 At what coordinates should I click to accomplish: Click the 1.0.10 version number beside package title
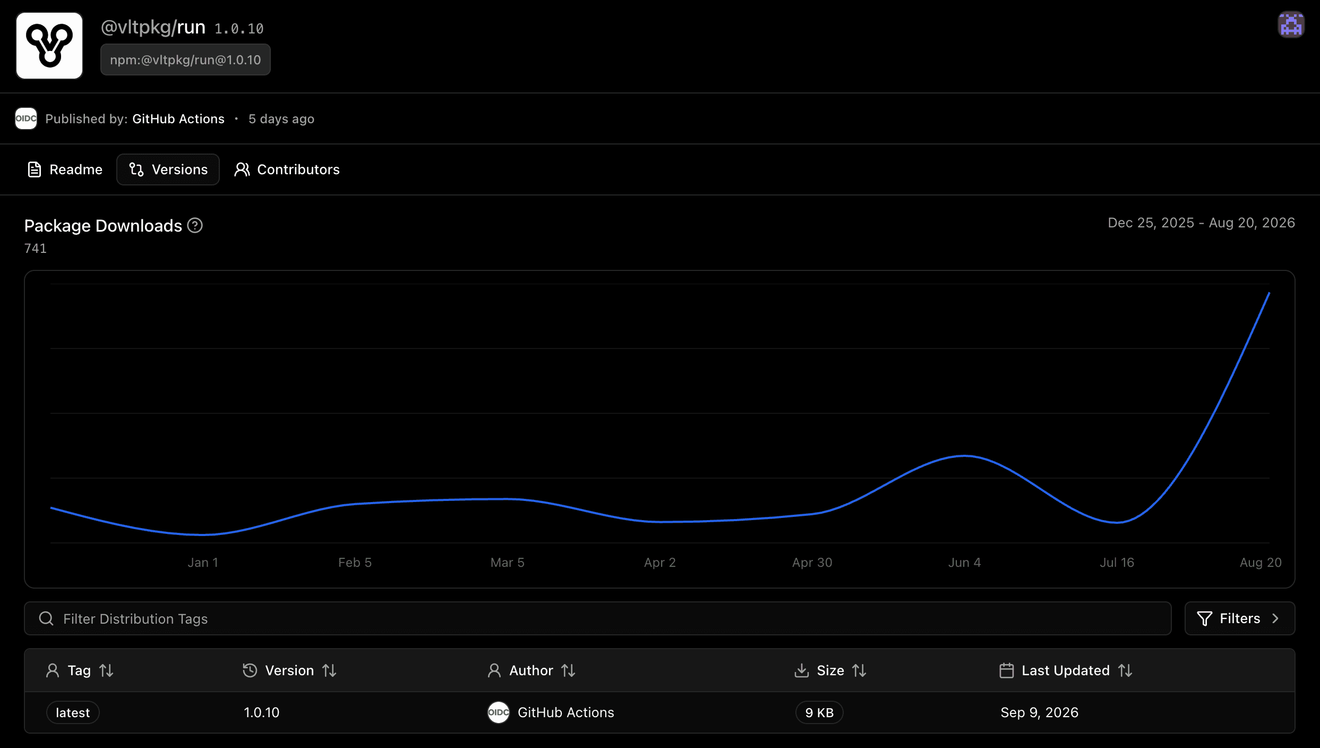[239, 29]
